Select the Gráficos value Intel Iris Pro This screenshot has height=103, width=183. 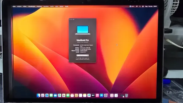pyautogui.click(x=85, y=48)
